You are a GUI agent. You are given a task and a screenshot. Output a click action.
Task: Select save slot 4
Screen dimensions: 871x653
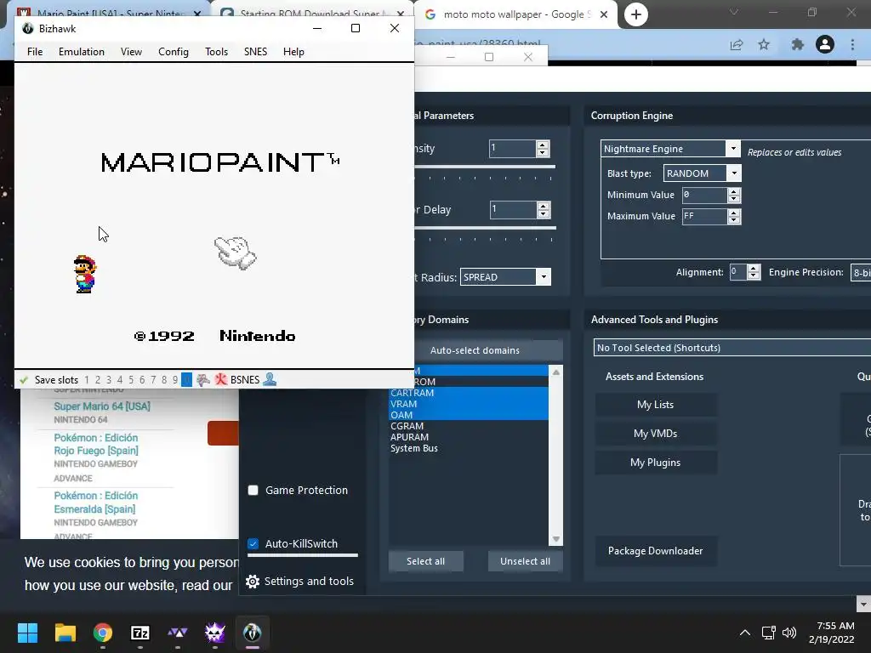coord(120,380)
